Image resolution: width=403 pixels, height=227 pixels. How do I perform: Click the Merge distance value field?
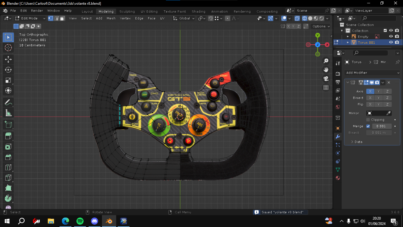[x=382, y=126]
